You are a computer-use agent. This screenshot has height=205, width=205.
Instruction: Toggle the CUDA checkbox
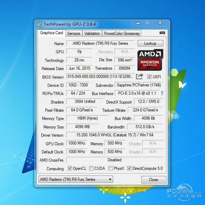tap(91, 168)
